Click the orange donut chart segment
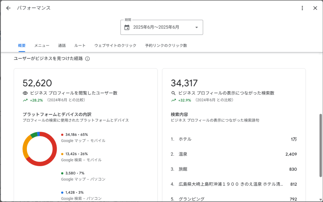 point(25,147)
